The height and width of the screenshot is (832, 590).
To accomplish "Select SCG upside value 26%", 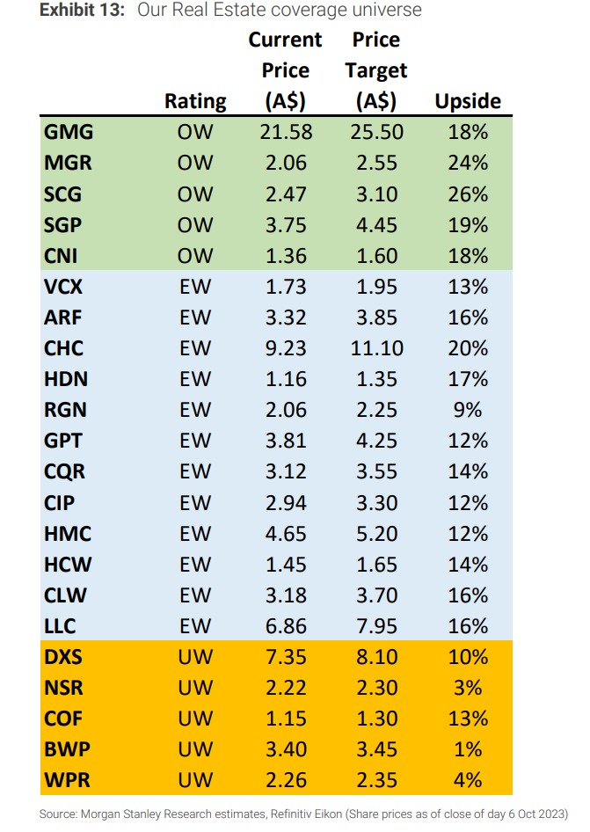I will click(468, 193).
